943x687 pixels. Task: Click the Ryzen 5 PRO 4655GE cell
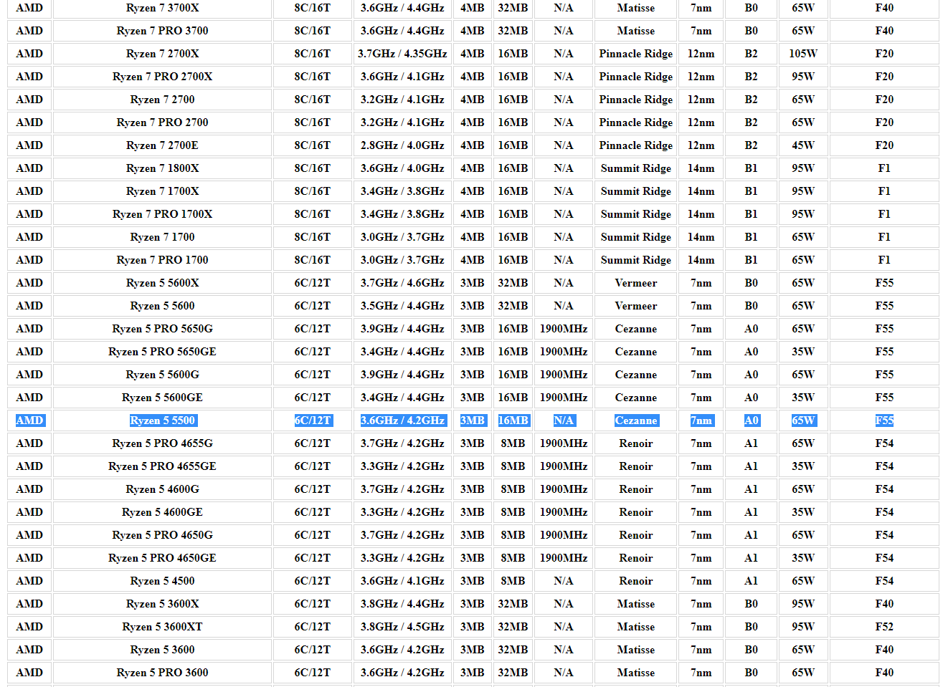point(163,466)
